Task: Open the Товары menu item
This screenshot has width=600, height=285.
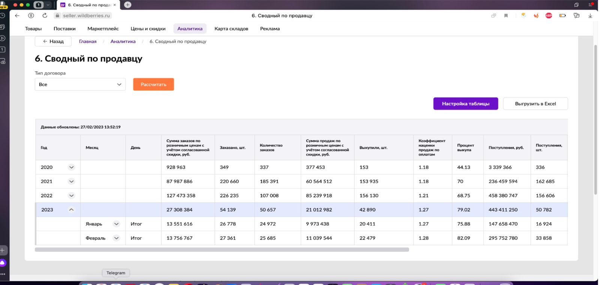Action: [33, 29]
